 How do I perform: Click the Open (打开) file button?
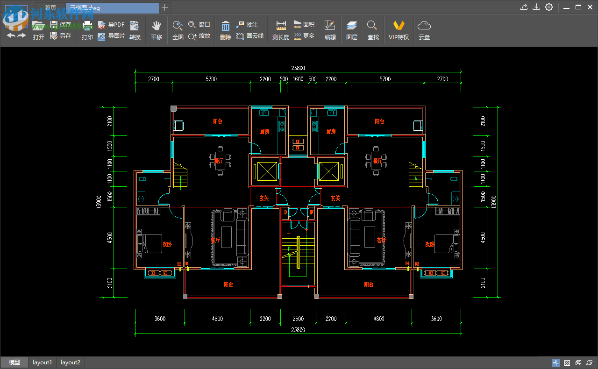(39, 29)
